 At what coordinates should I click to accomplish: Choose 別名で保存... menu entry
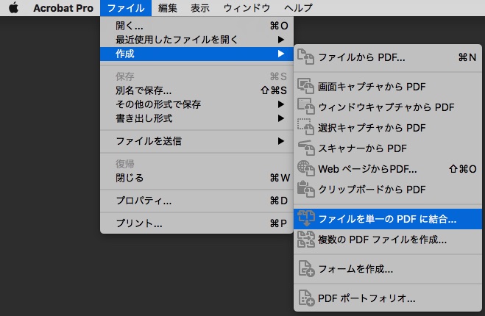[x=197, y=90]
